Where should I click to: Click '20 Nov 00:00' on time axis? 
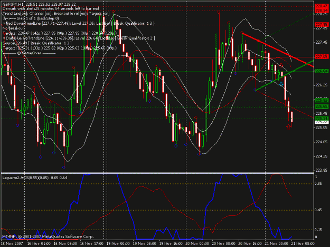tap(197, 244)
